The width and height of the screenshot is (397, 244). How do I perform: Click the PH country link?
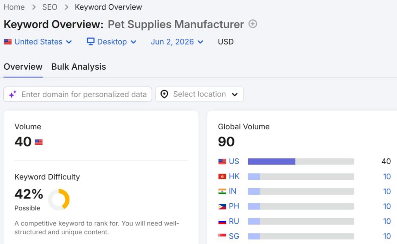pyautogui.click(x=234, y=206)
